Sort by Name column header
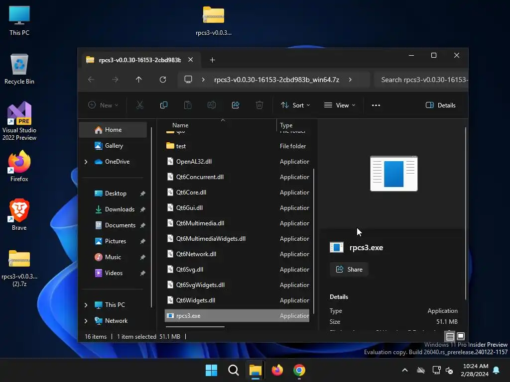510x382 pixels. (x=180, y=125)
